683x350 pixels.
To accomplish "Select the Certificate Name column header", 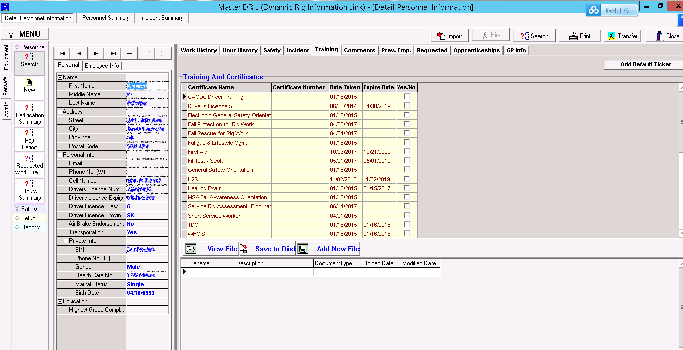I will 229,87.
